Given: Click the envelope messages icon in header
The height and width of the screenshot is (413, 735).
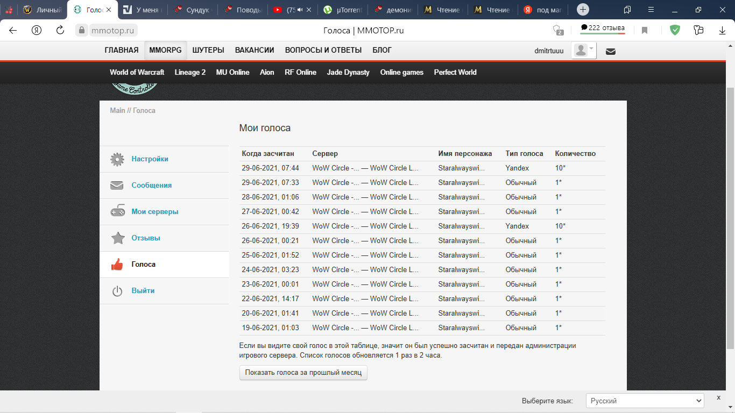Looking at the screenshot, I should click(x=611, y=52).
